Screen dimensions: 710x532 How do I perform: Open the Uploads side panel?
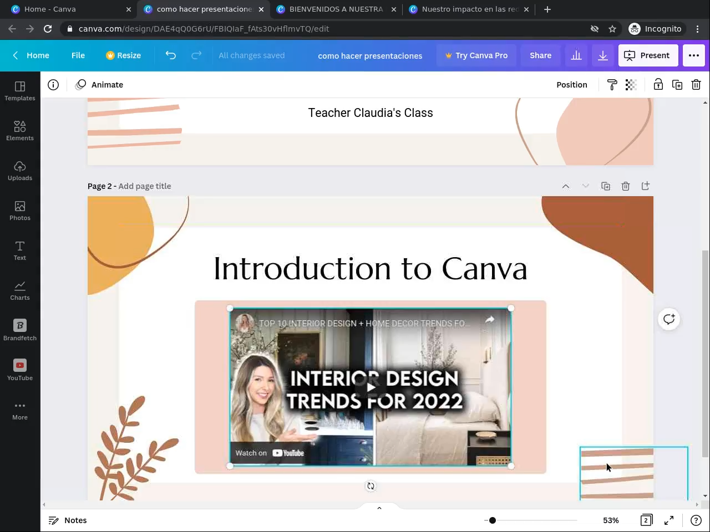pyautogui.click(x=20, y=171)
